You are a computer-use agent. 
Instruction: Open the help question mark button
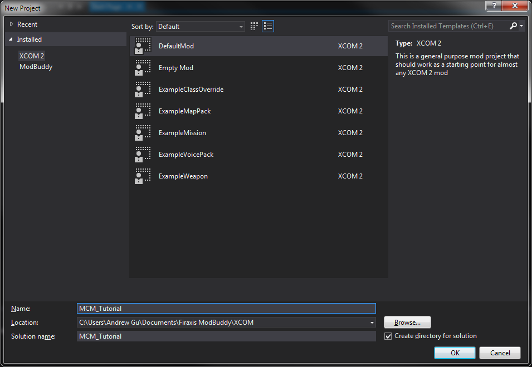point(494,6)
